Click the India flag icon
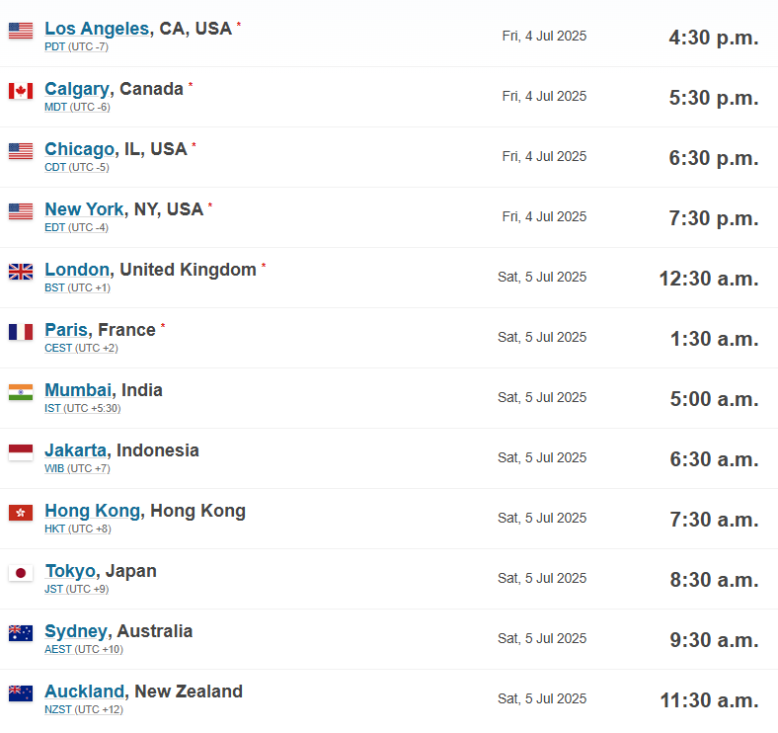 (x=21, y=392)
